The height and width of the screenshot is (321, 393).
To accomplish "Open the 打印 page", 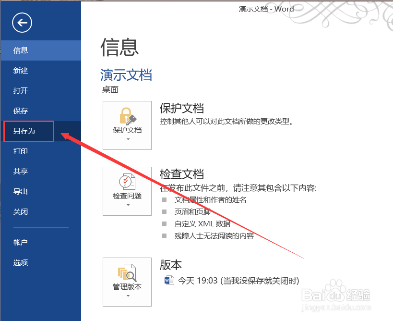I will tap(41, 151).
